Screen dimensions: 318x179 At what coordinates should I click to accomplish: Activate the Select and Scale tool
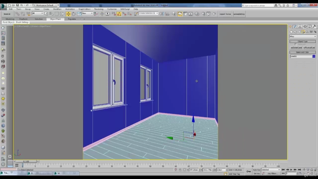(x=79, y=14)
